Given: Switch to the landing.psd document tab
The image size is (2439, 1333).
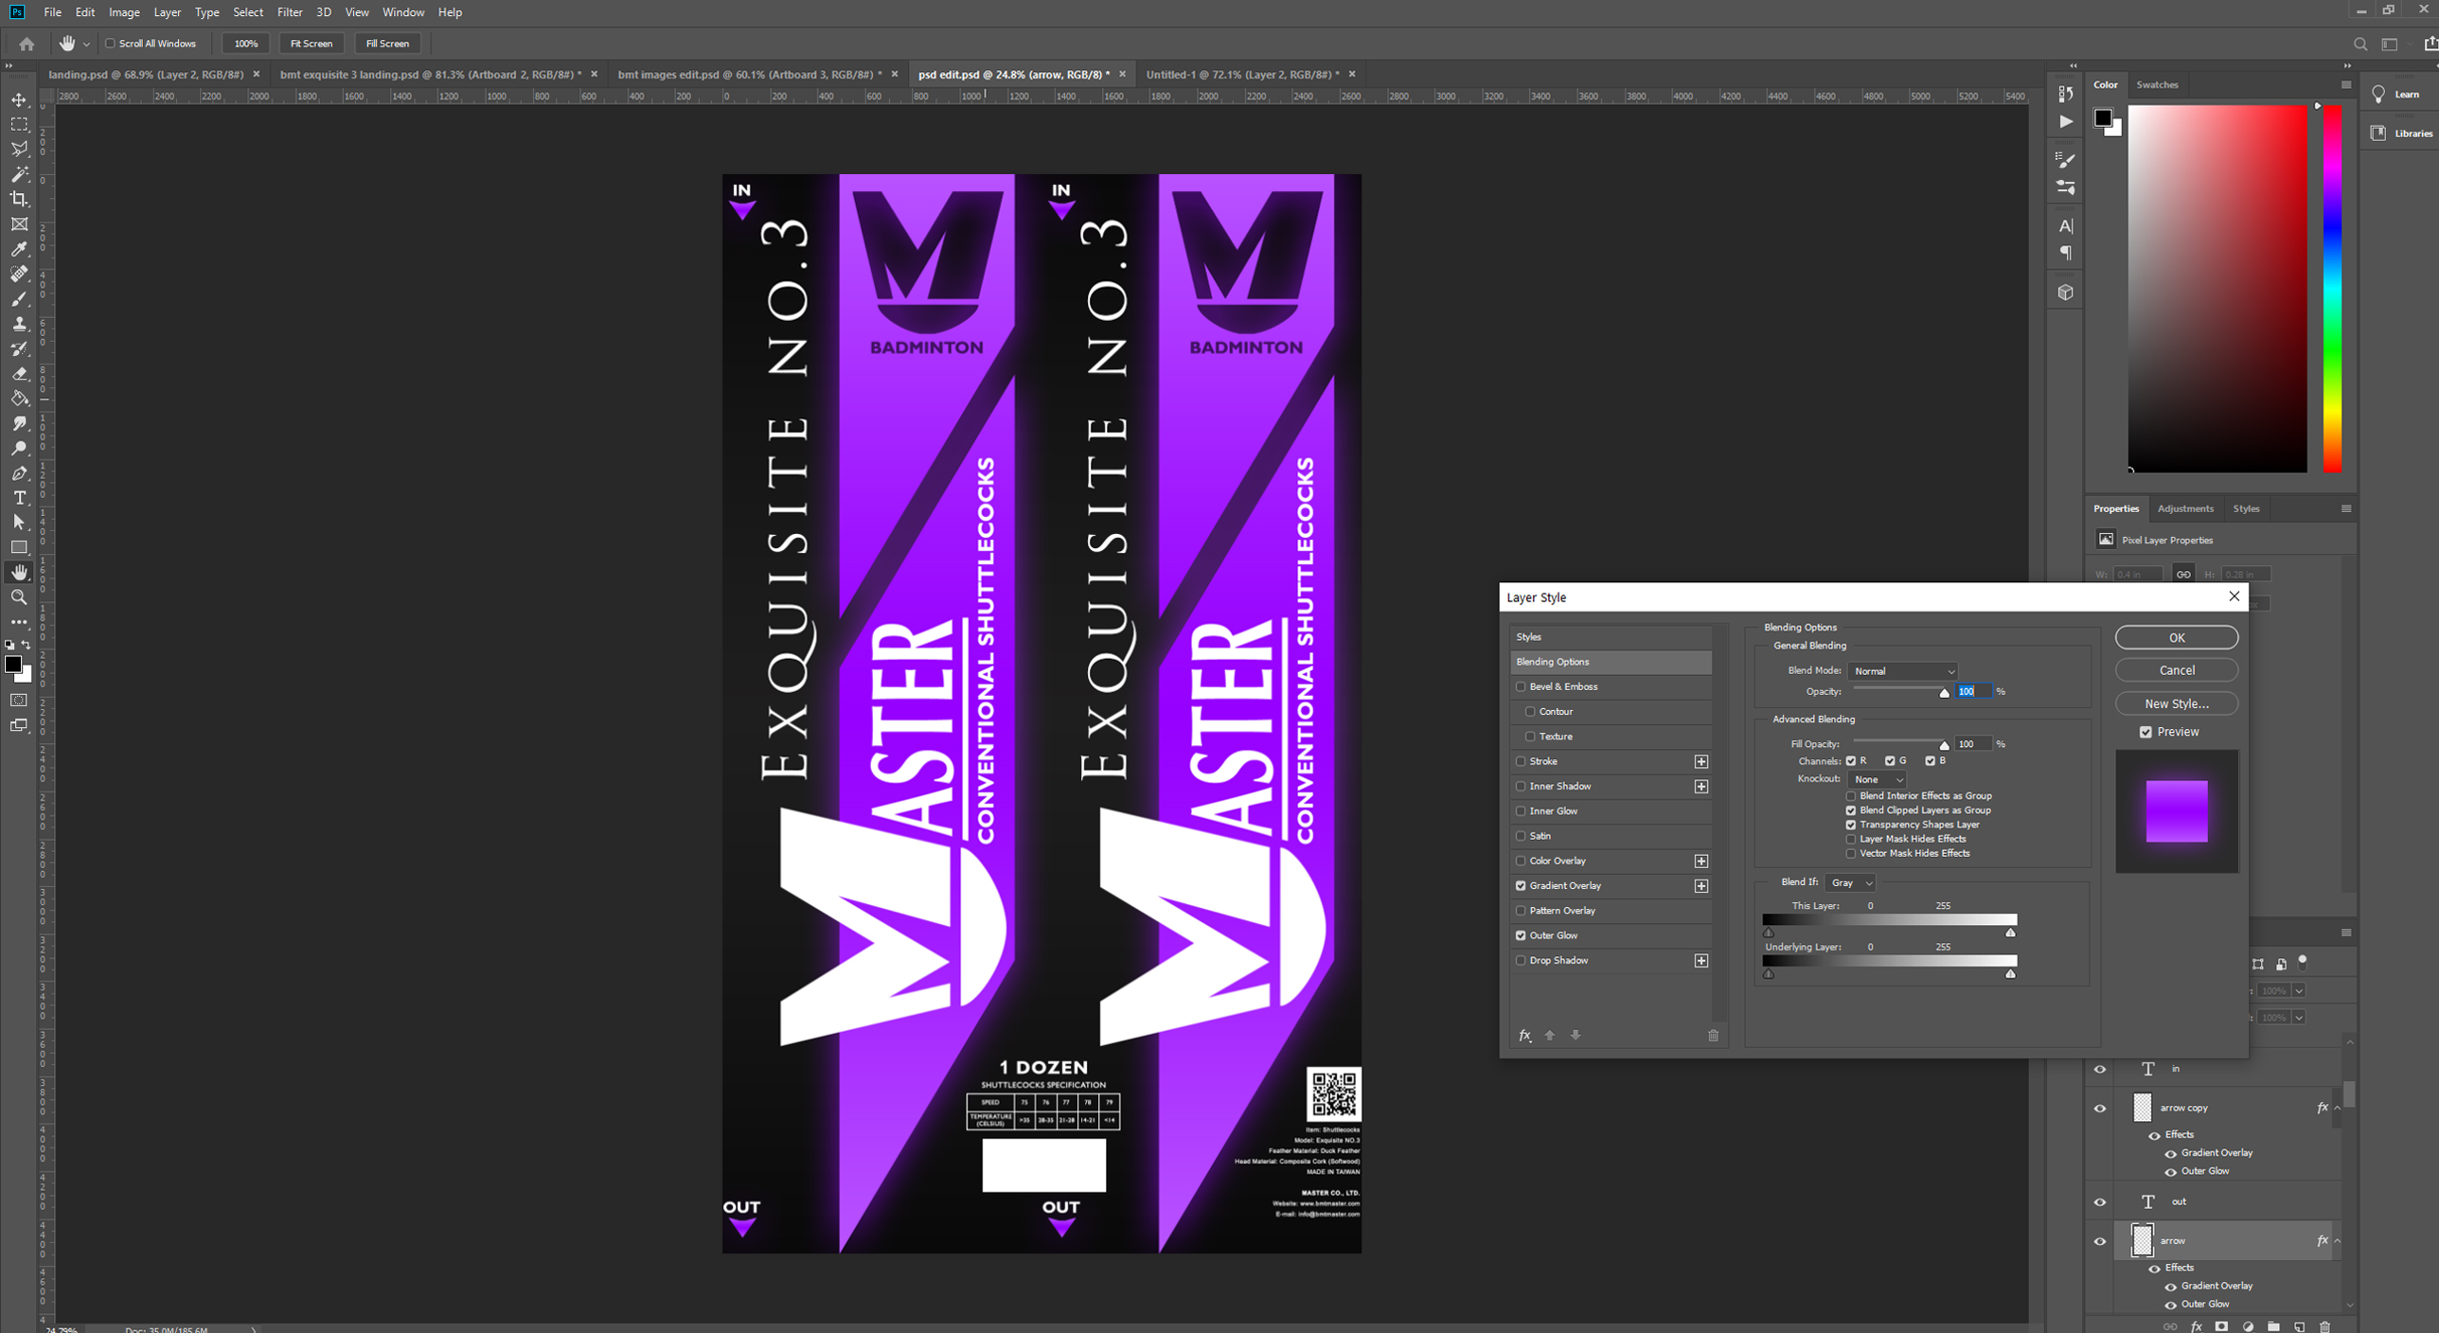Looking at the screenshot, I should [x=146, y=74].
